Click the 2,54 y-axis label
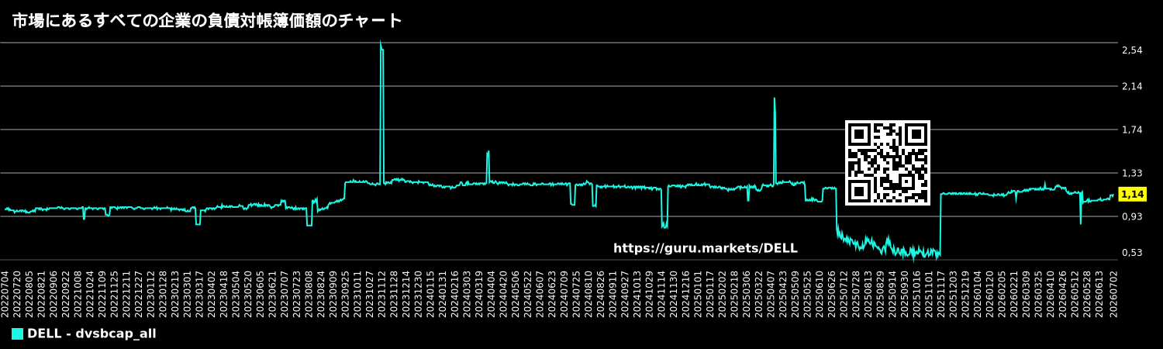This screenshot has height=349, width=1163. 1132,50
